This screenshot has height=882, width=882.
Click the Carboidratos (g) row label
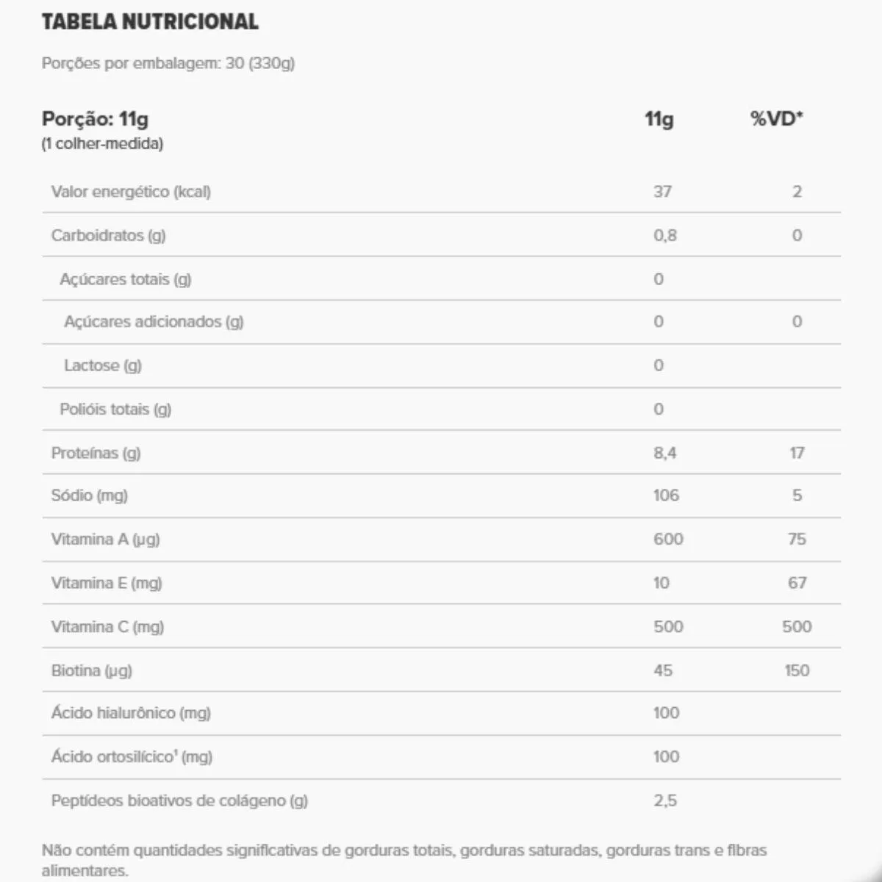click(108, 235)
